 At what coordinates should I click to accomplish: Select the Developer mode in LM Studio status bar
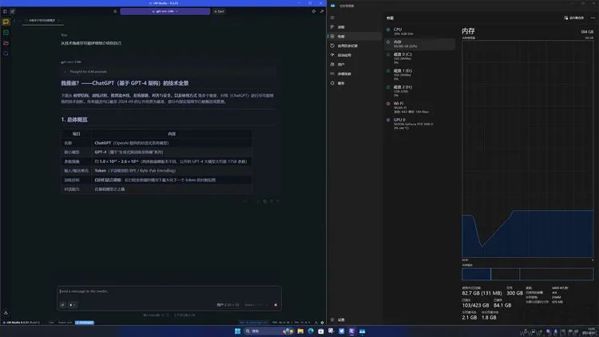[85, 323]
